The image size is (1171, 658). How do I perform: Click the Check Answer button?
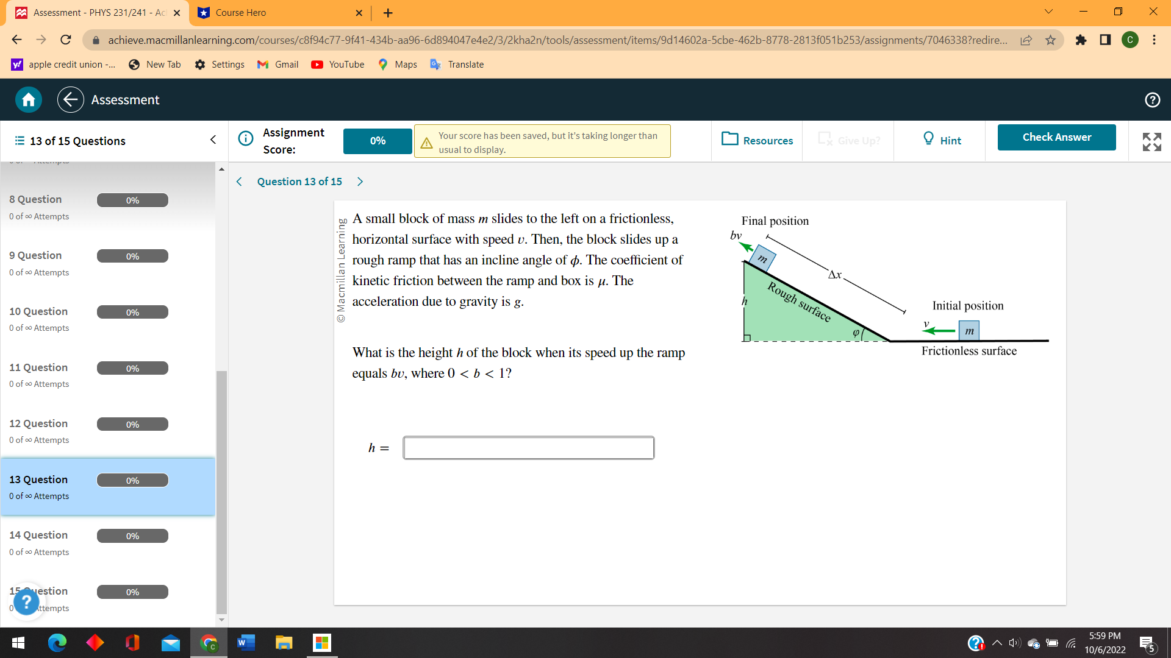1056,137
